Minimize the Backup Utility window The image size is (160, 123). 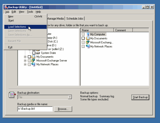tap(143, 7)
